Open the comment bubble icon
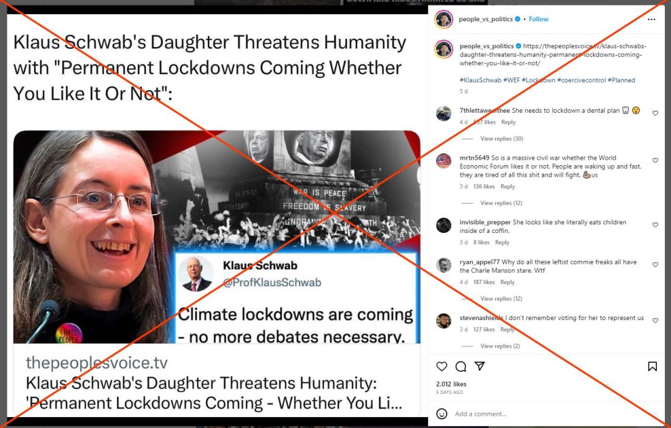This screenshot has height=428, width=671. (x=461, y=366)
